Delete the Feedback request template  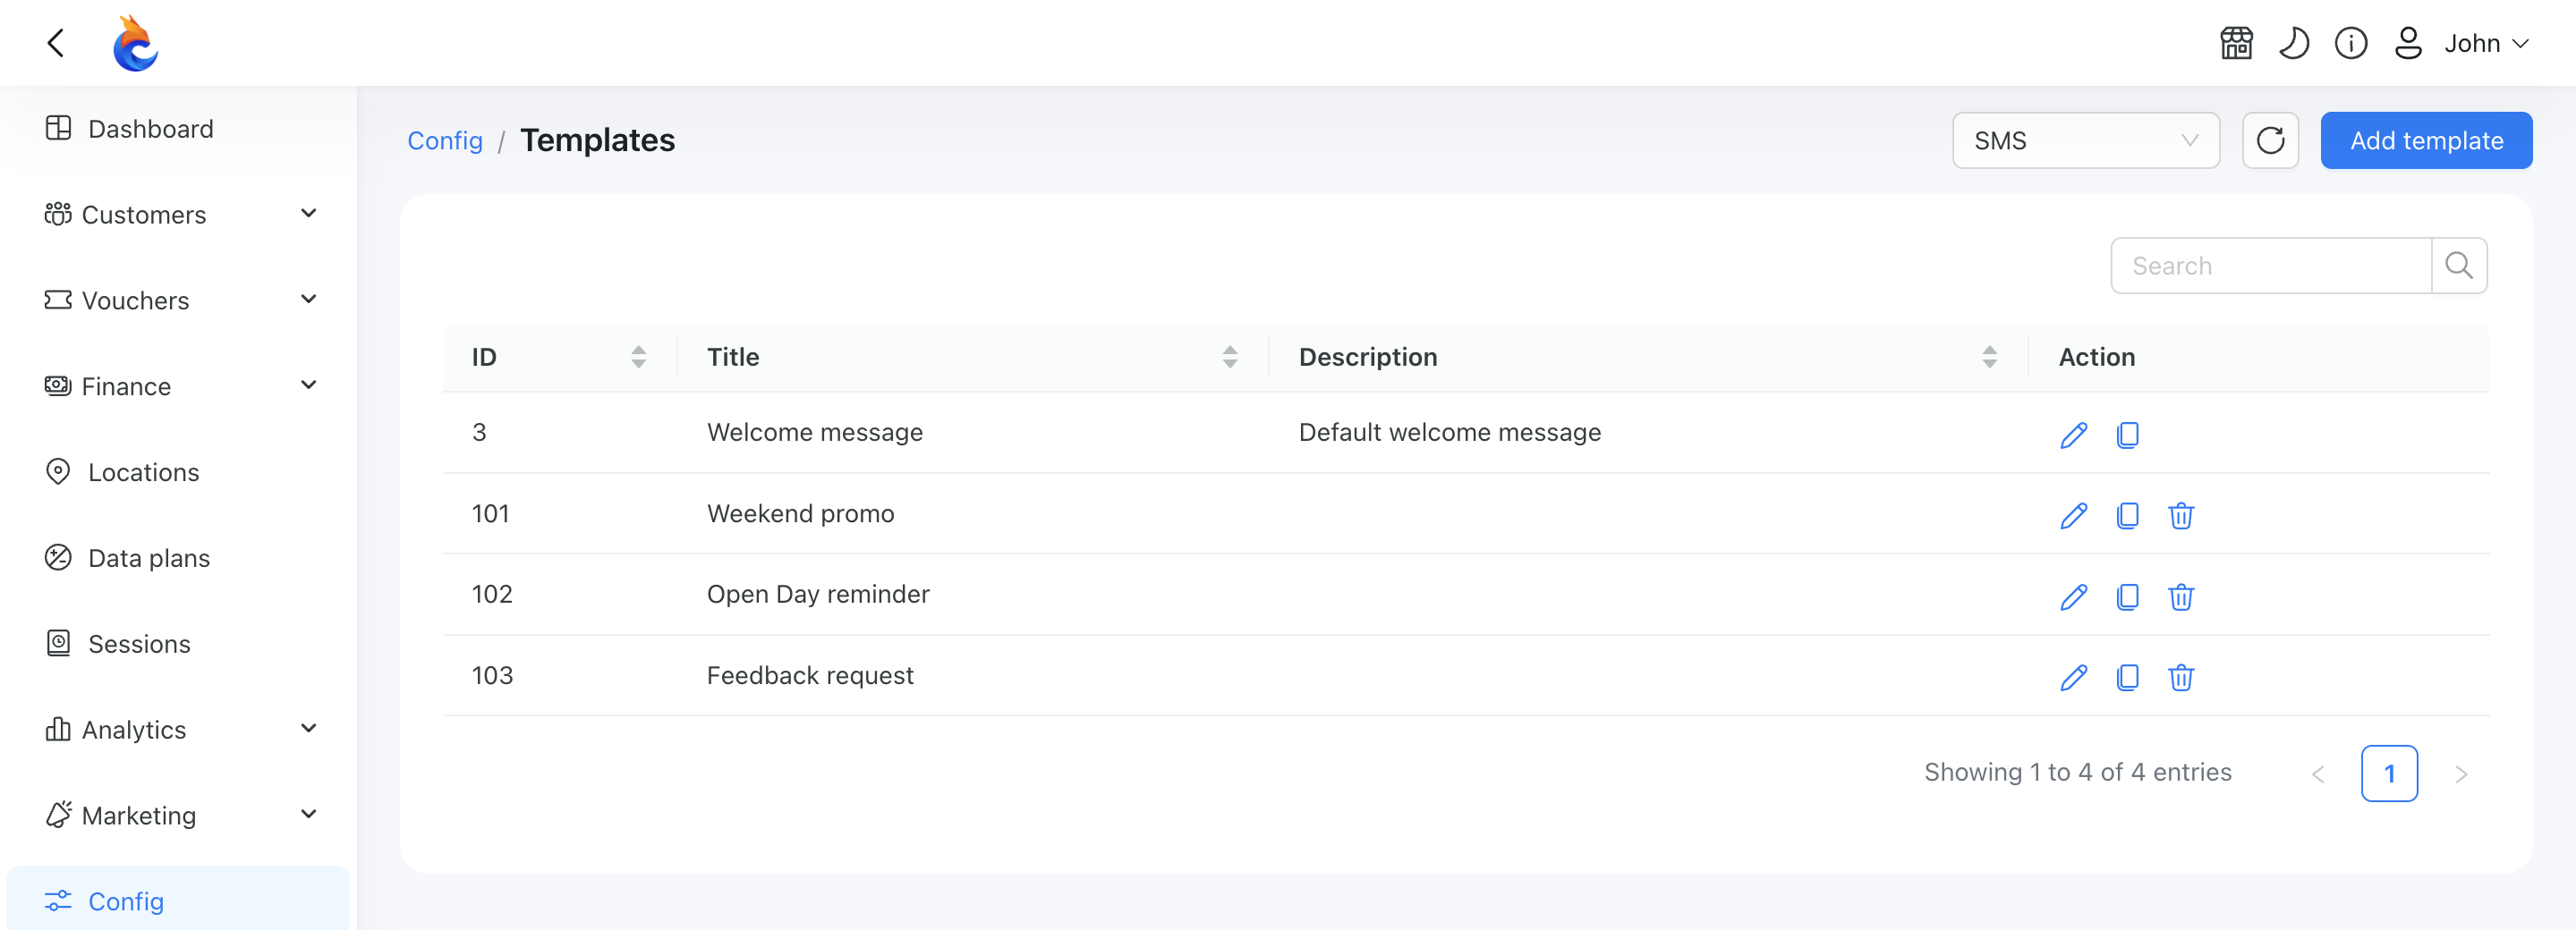(x=2181, y=677)
